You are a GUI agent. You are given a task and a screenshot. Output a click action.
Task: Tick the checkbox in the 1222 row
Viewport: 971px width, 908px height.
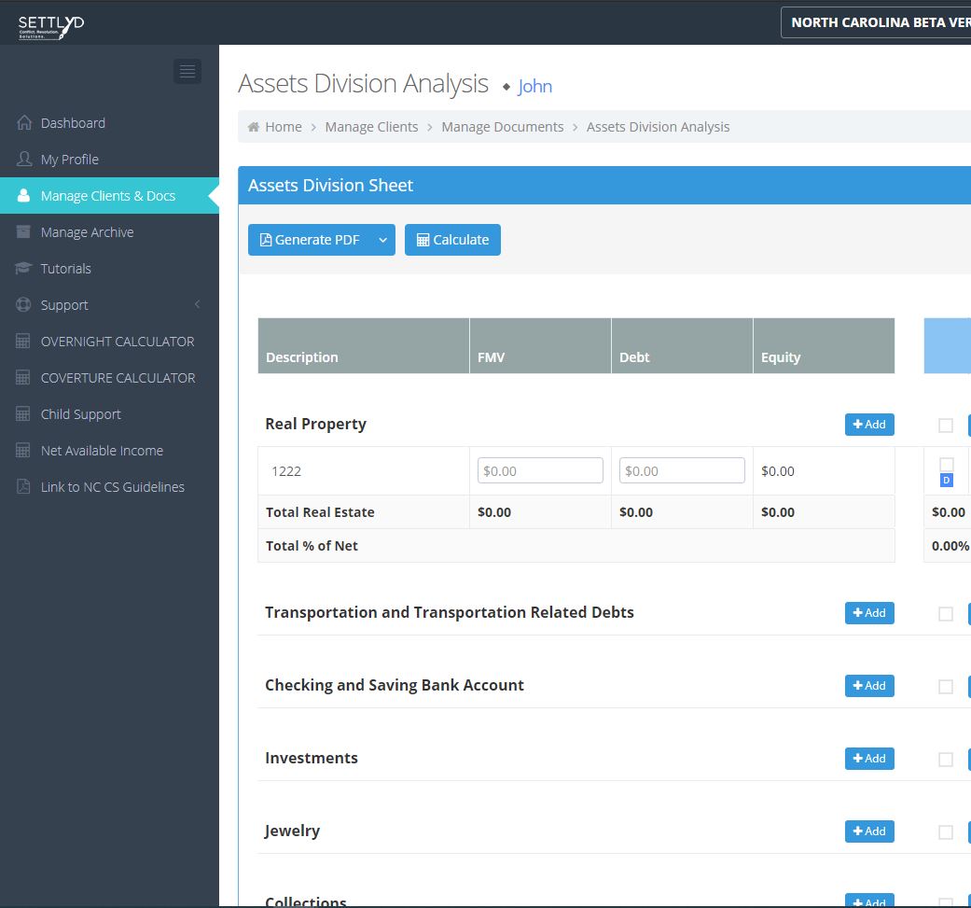click(x=946, y=464)
